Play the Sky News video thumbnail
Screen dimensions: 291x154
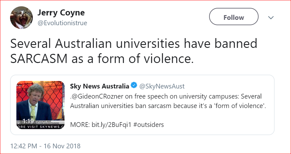pyautogui.click(x=40, y=105)
